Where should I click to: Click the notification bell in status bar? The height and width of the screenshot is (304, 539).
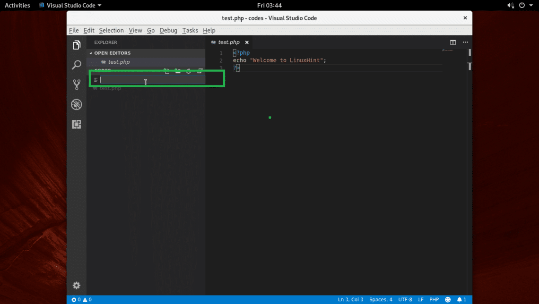tap(461, 300)
